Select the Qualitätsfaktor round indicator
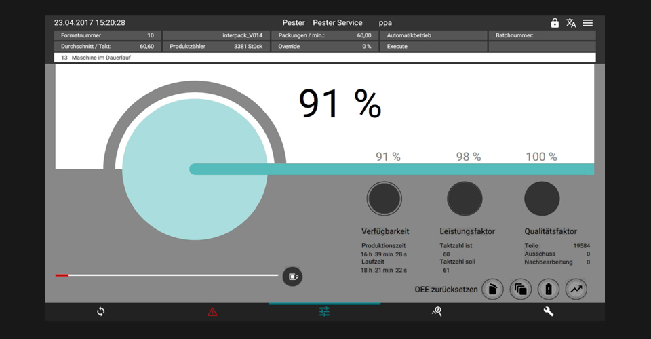Viewport: 651px width, 339px height. (x=542, y=199)
